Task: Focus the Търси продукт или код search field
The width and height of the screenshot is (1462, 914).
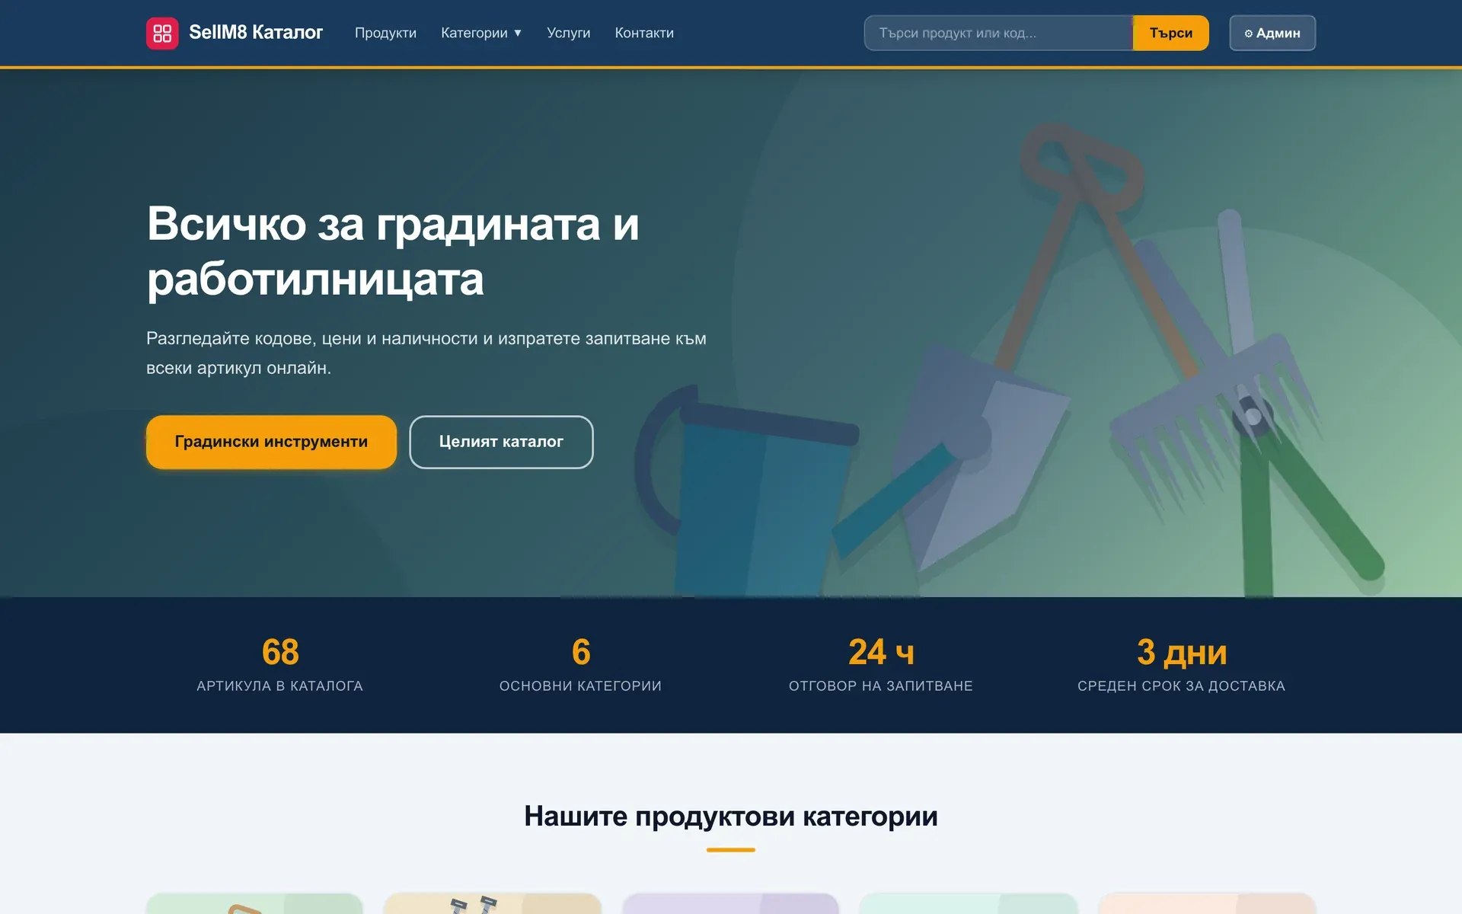Action: (x=998, y=33)
